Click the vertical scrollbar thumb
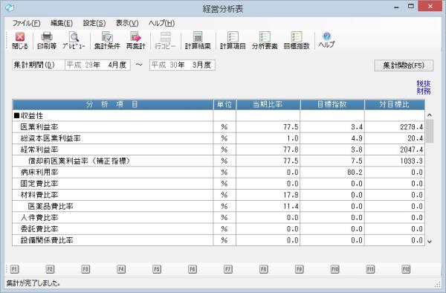This screenshot has height=293, width=446. [x=430, y=131]
